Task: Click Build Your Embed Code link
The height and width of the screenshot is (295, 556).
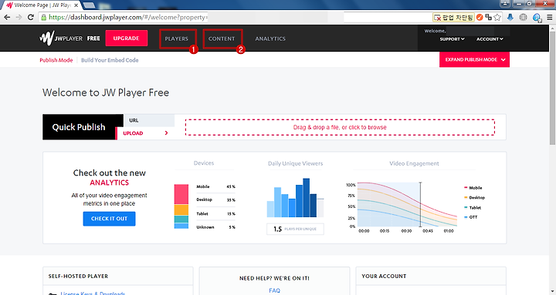Action: tap(110, 60)
